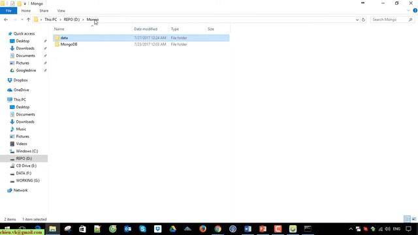Open Outlook from taskbar
Viewport: 418px width, 235px height.
pyautogui.click(x=128, y=229)
